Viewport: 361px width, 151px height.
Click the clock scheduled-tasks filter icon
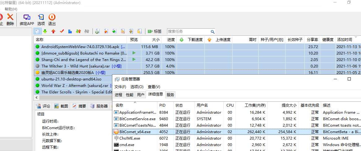tap(97, 31)
